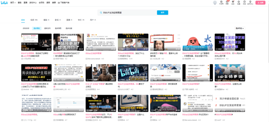The width and height of the screenshot is (269, 122).
Task: Open the 大会员 membership icon
Action: click(x=221, y=2)
